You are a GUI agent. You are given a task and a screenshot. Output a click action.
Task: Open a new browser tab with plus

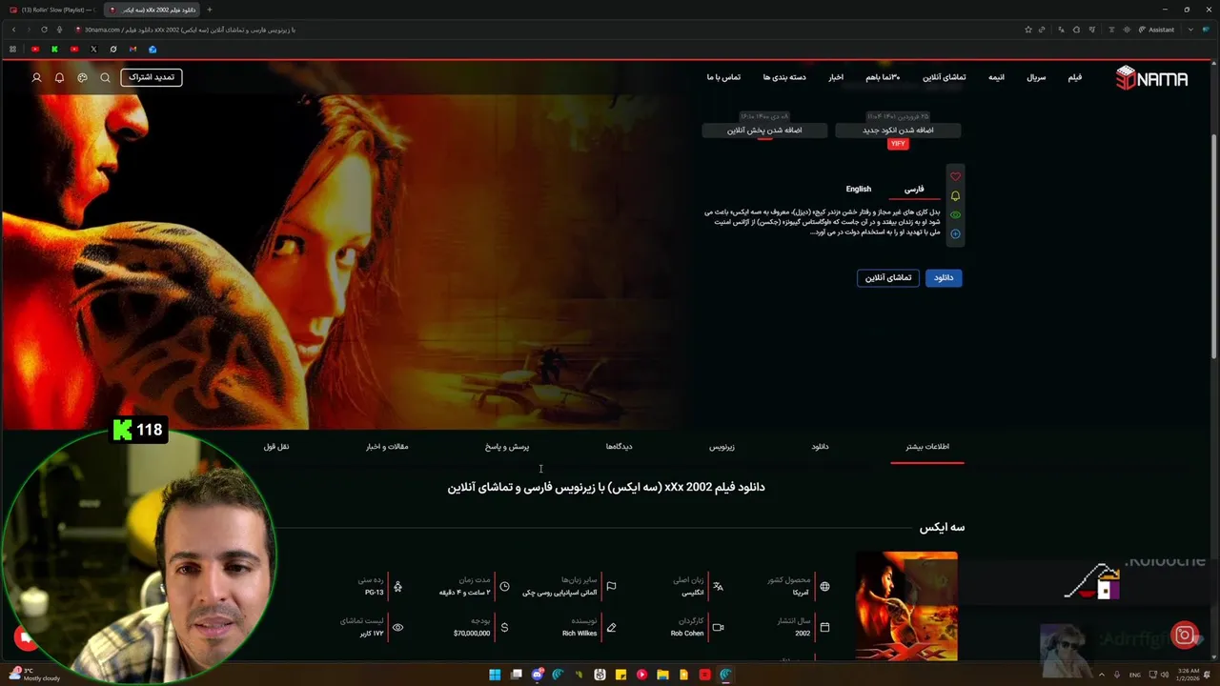210,10
